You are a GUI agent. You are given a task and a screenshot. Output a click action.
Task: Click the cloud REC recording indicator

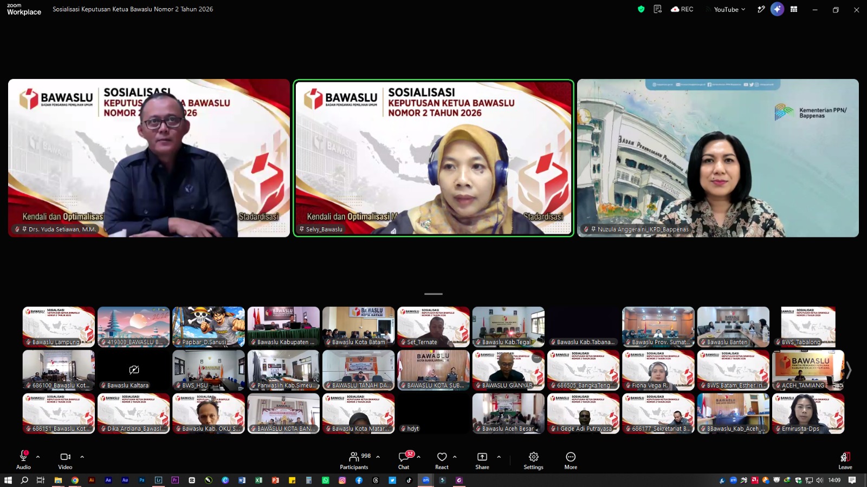[682, 9]
